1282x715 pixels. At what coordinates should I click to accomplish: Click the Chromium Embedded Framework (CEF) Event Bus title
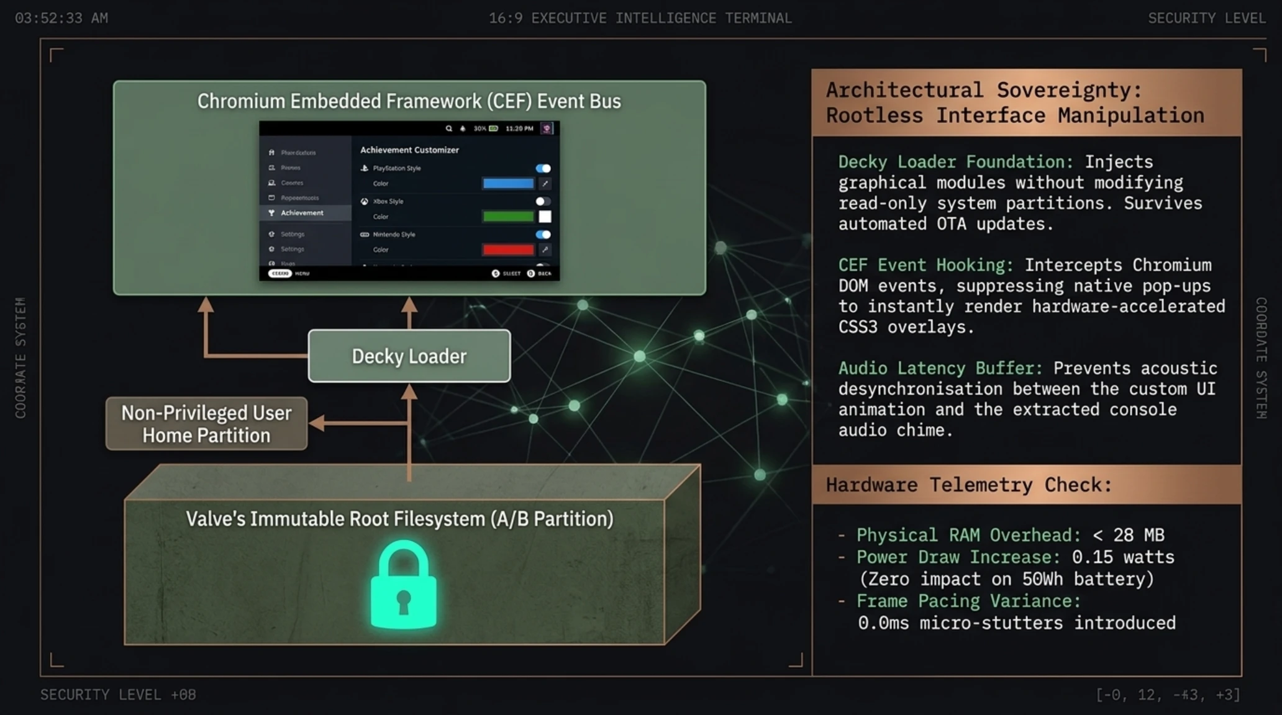coord(409,101)
